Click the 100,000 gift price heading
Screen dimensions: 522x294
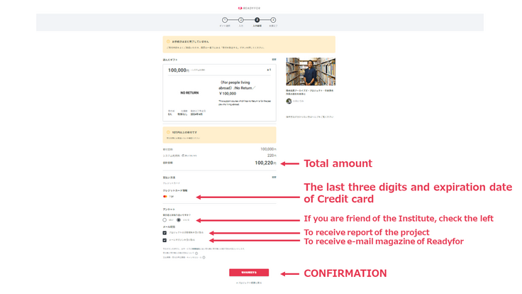point(179,70)
